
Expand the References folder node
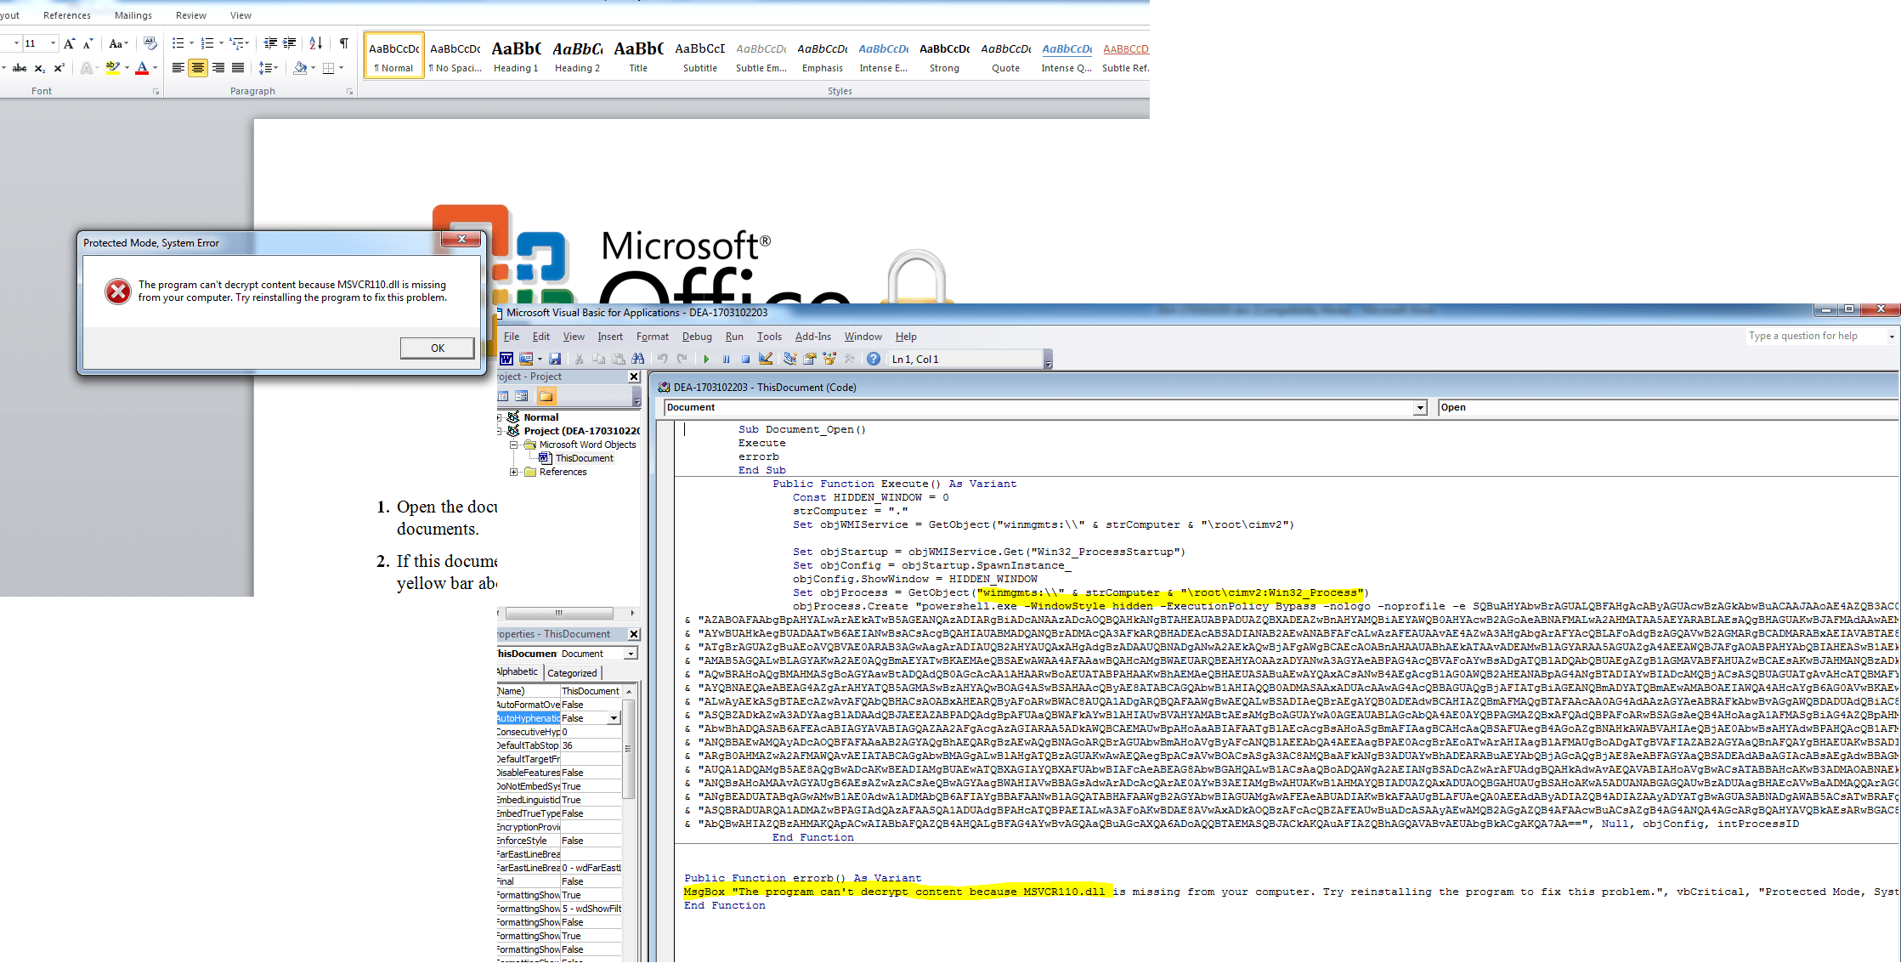pyautogui.click(x=513, y=472)
